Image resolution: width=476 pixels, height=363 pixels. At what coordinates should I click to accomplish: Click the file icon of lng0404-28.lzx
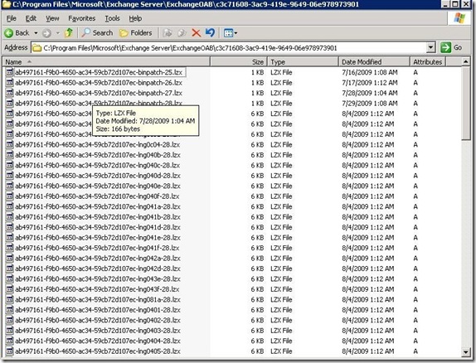click(10, 341)
